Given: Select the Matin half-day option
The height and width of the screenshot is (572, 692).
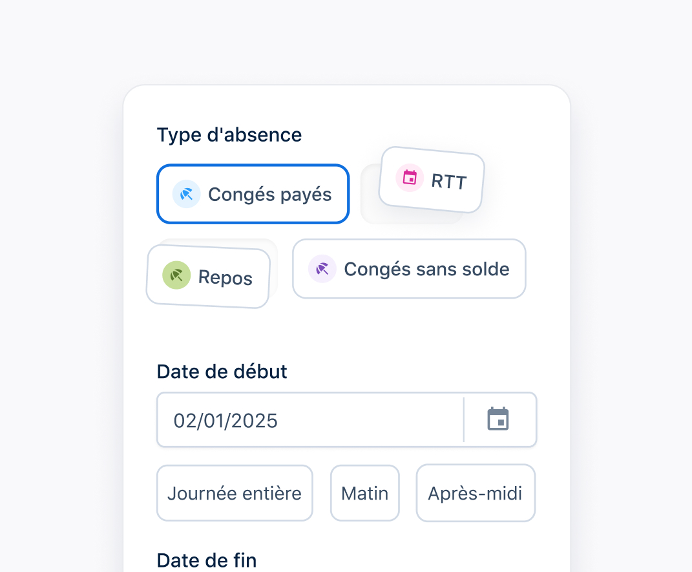Looking at the screenshot, I should (365, 493).
